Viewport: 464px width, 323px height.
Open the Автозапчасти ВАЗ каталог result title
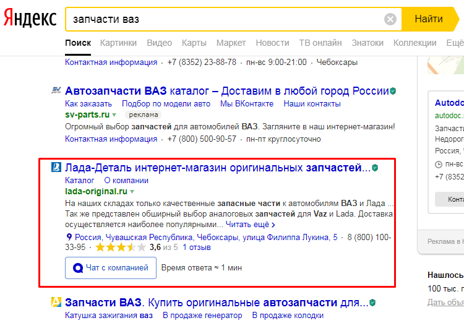pyautogui.click(x=226, y=90)
